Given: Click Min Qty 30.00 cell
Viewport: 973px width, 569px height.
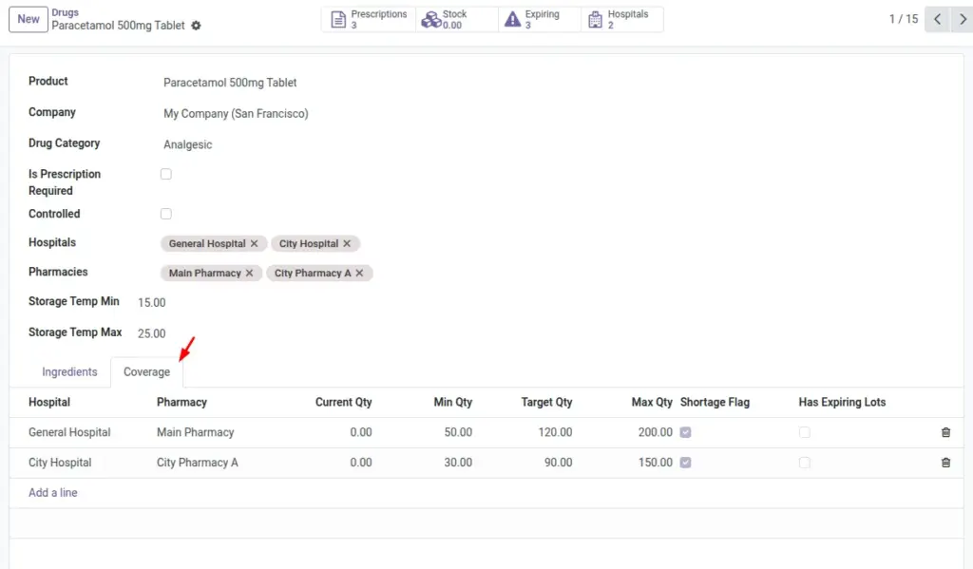Looking at the screenshot, I should point(458,463).
